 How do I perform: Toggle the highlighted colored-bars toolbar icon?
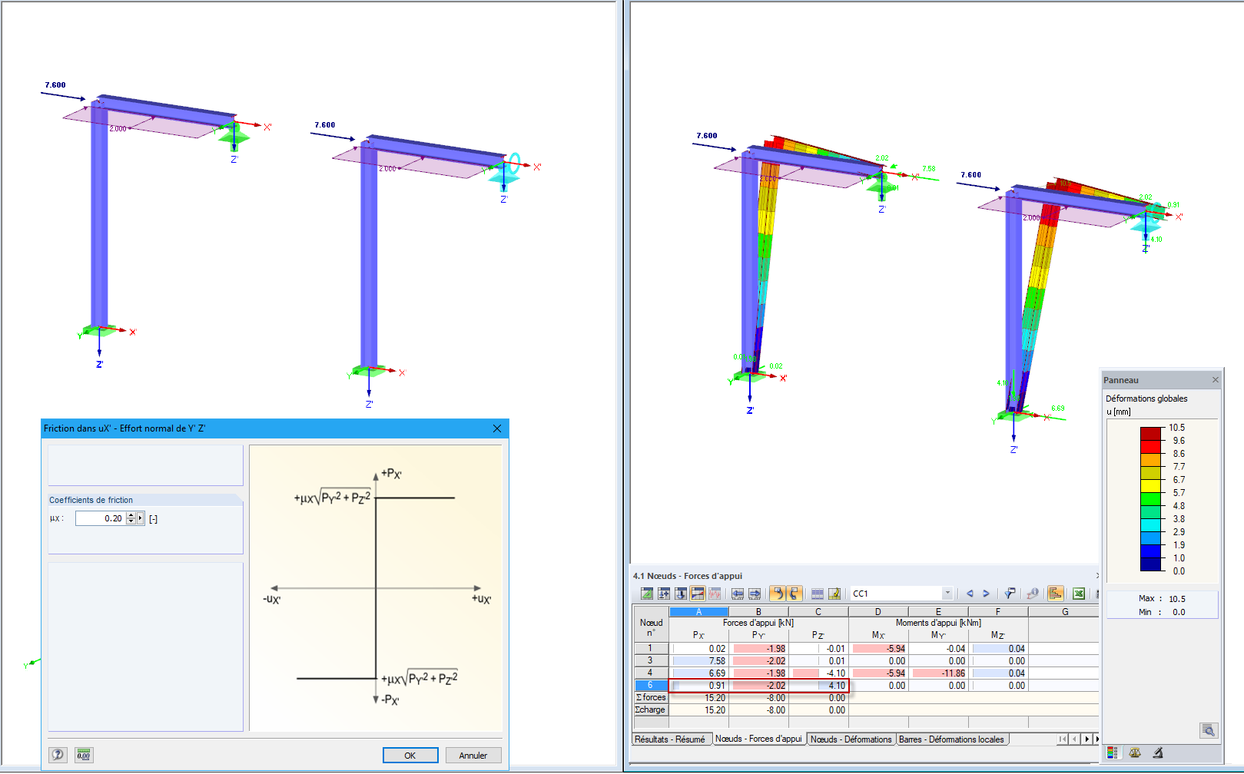pyautogui.click(x=698, y=594)
